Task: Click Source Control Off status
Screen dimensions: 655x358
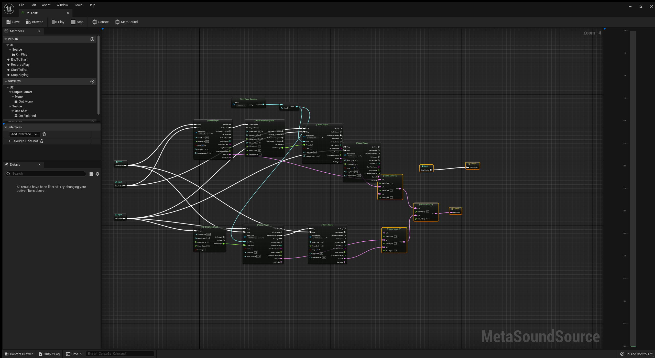Action: click(636, 354)
